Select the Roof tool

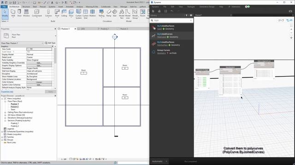[57, 13]
